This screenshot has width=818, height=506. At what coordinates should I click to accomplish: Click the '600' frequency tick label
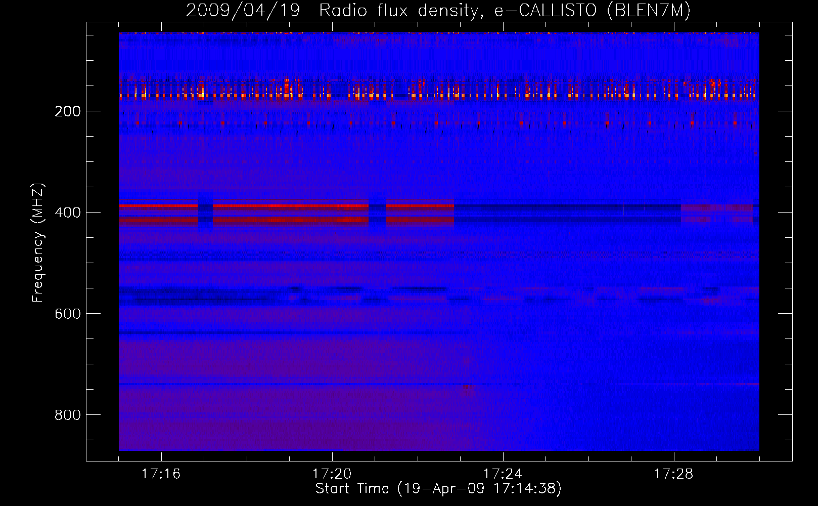pyautogui.click(x=68, y=314)
